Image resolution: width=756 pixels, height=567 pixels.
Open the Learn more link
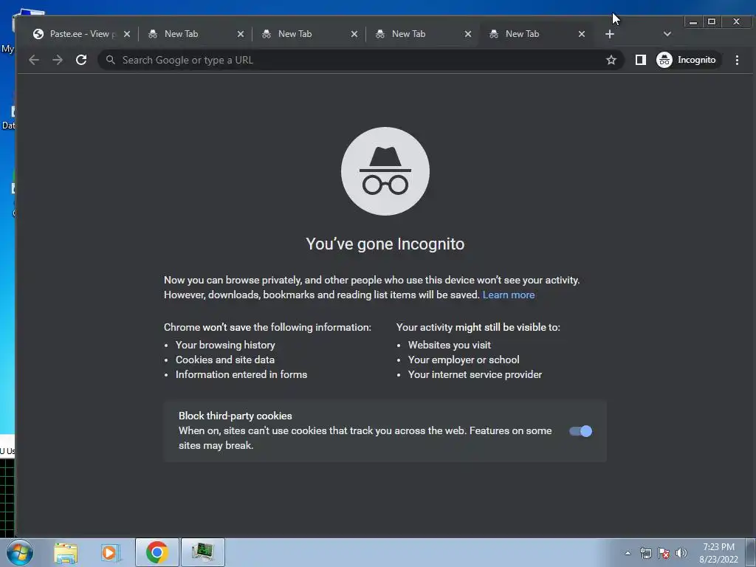click(x=508, y=295)
